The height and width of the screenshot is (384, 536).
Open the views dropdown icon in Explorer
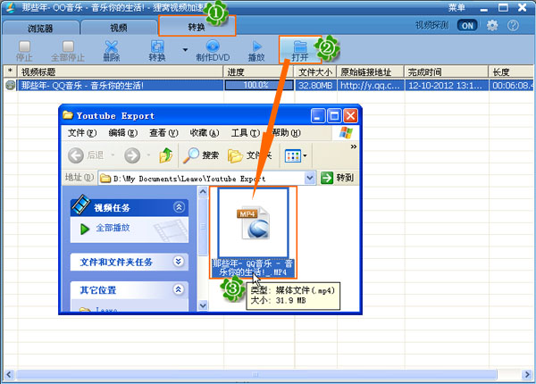point(296,156)
